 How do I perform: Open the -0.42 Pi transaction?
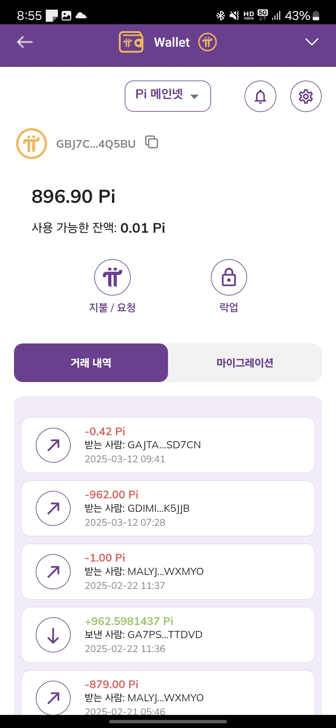point(168,445)
